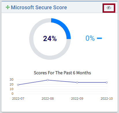The width and height of the screenshot is (119, 113).
Task: Click the 2022-10 axis label
Action: (107, 99)
